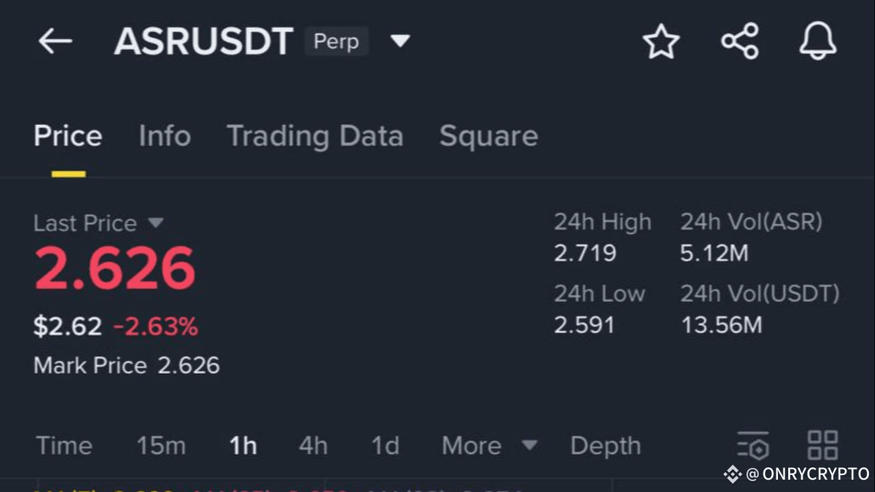The image size is (875, 492).
Task: Open price alerts via bell icon
Action: click(818, 42)
